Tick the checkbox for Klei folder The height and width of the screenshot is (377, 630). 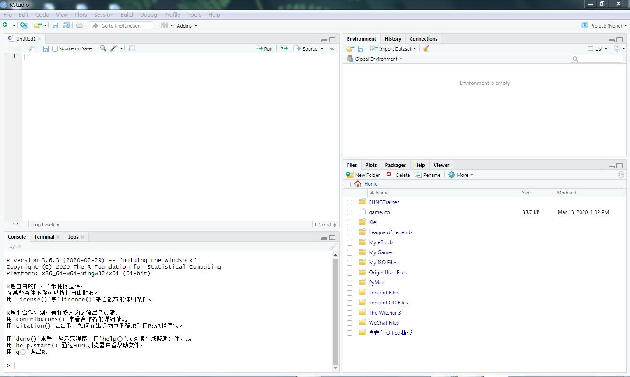tap(349, 223)
